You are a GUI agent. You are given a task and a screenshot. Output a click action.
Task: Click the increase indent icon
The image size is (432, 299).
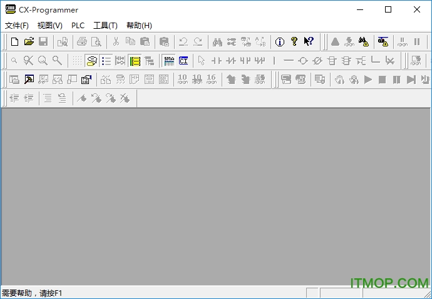click(28, 98)
